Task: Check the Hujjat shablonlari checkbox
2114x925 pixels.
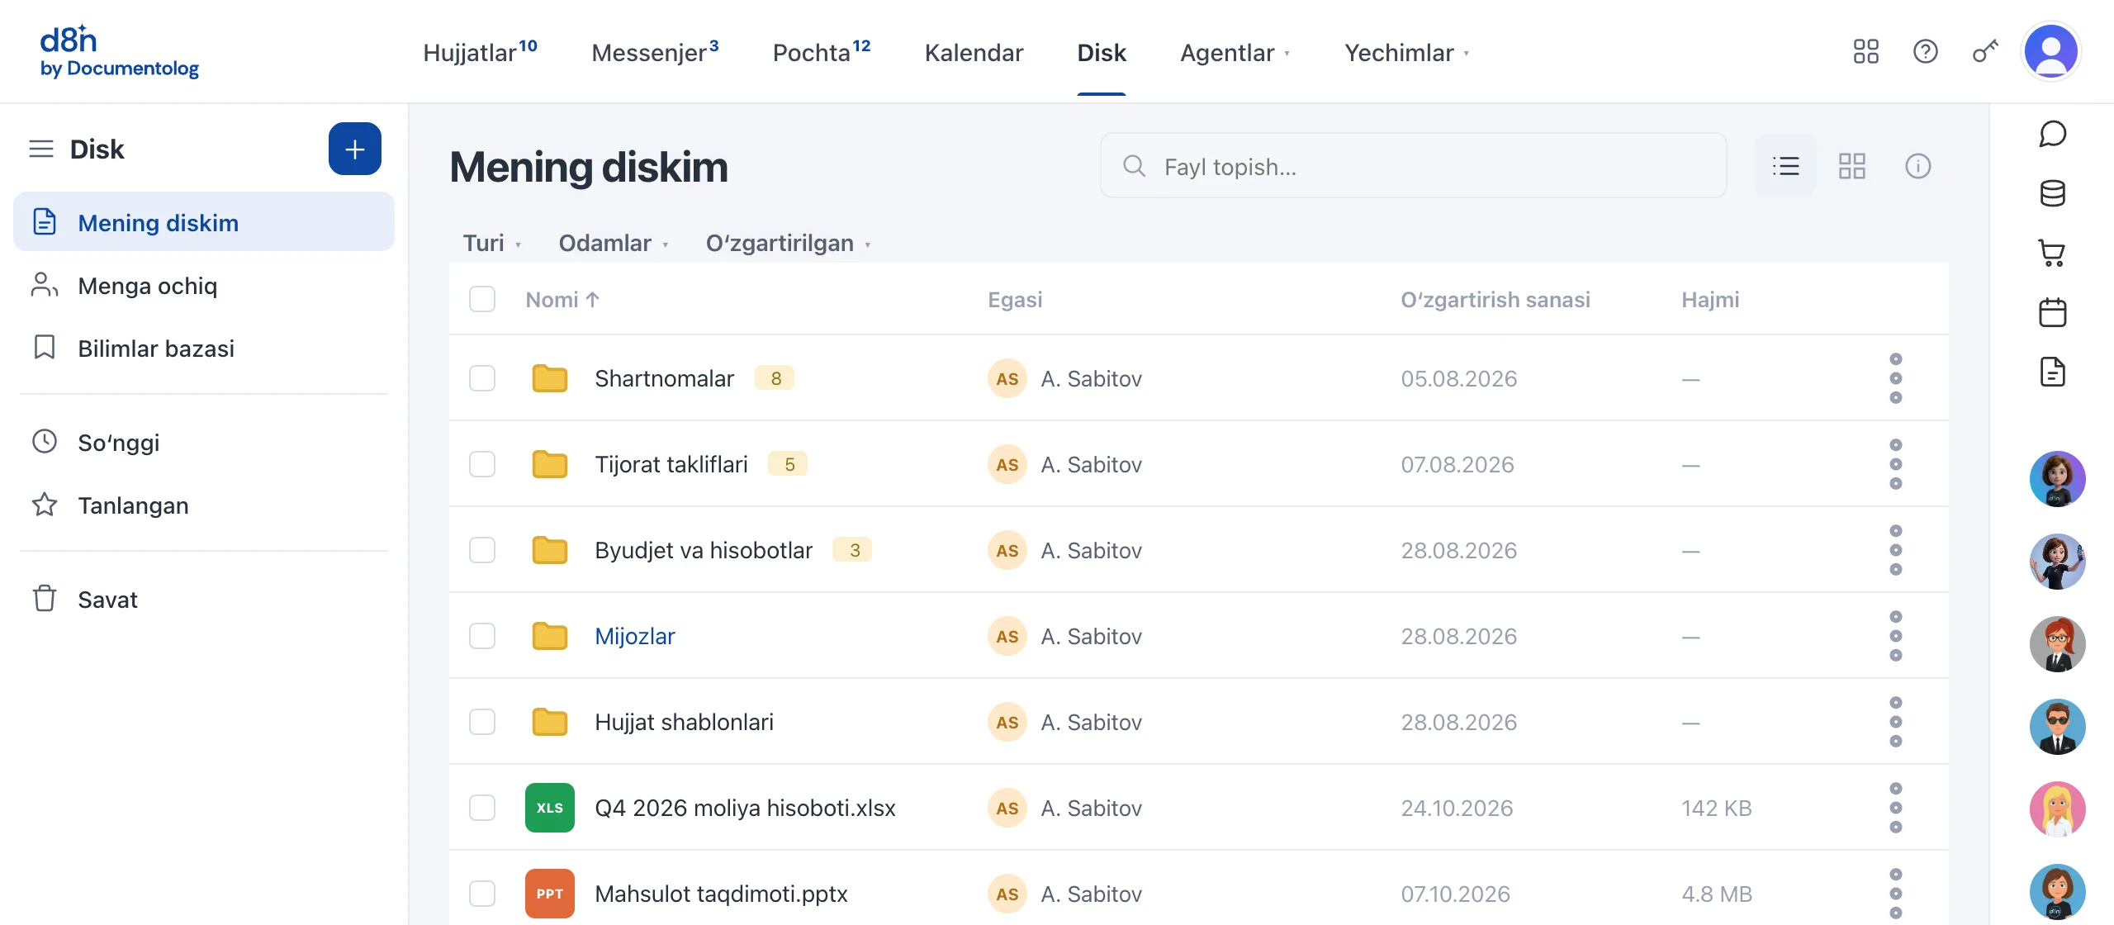Action: coord(482,722)
